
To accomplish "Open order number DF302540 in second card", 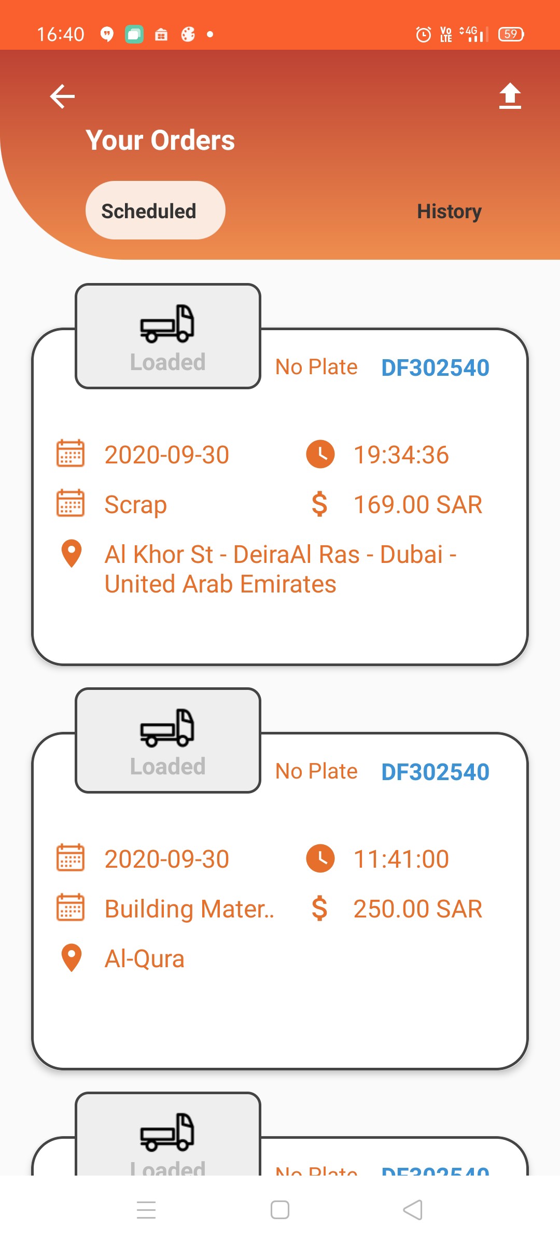I will point(435,772).
